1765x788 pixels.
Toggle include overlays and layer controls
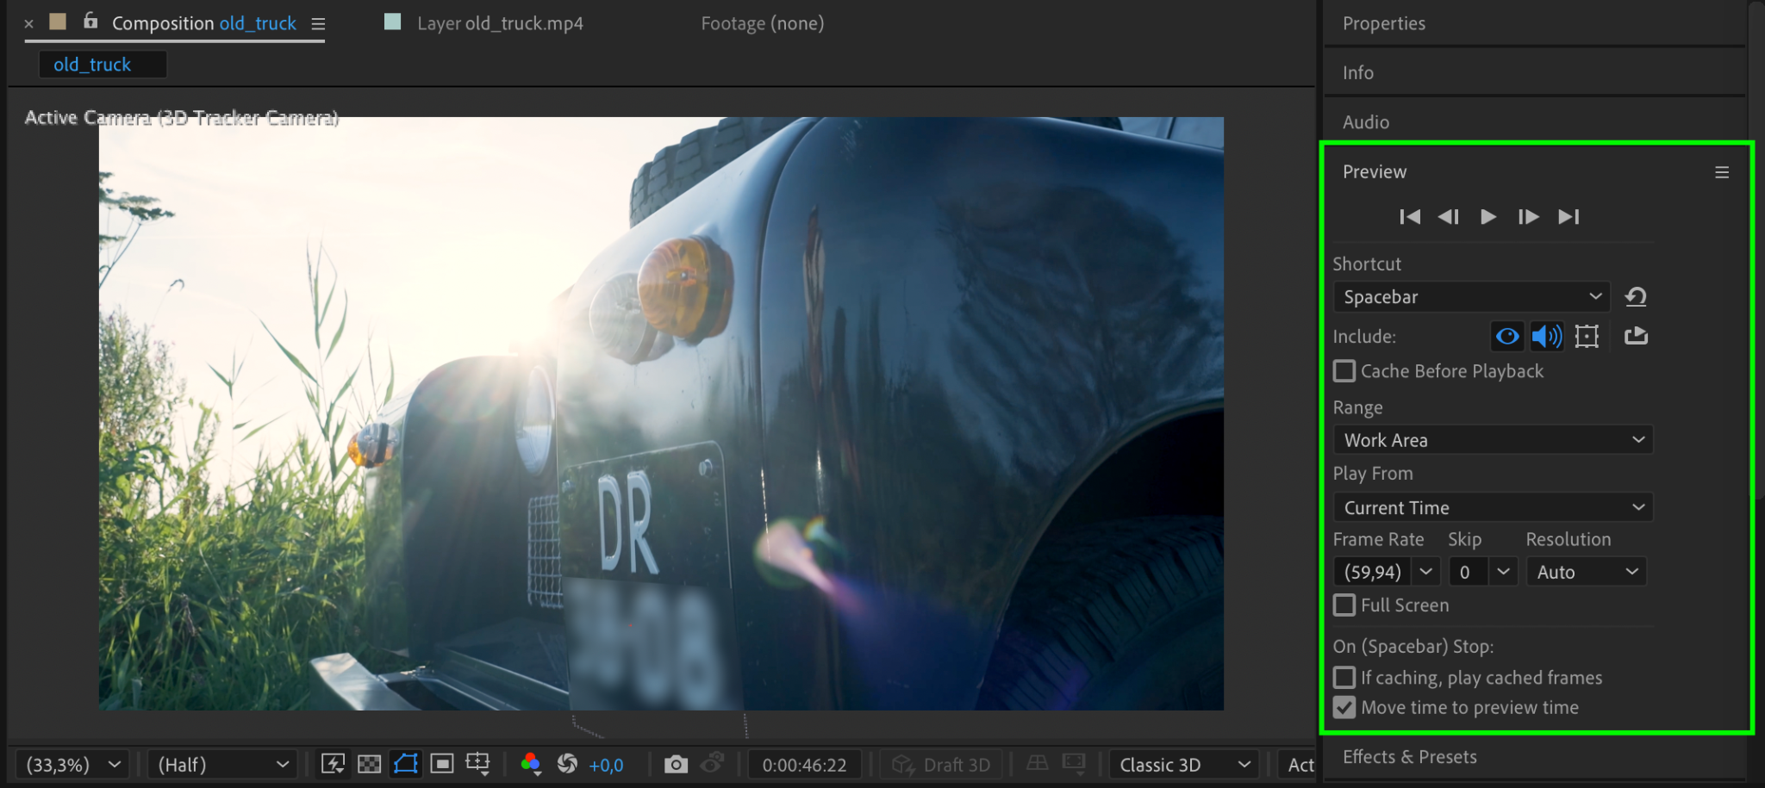[1587, 336]
